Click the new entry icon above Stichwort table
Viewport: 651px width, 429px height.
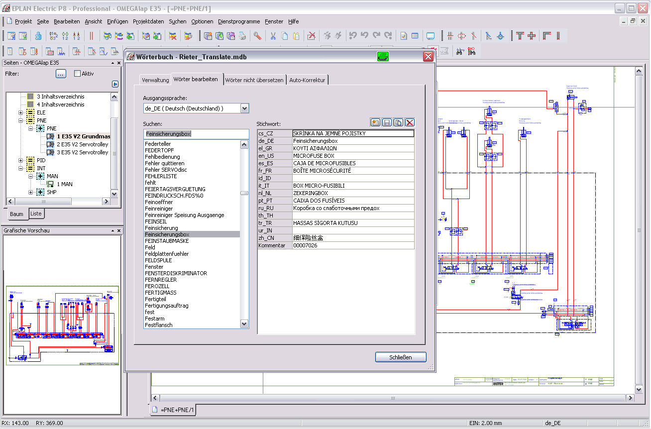click(376, 122)
